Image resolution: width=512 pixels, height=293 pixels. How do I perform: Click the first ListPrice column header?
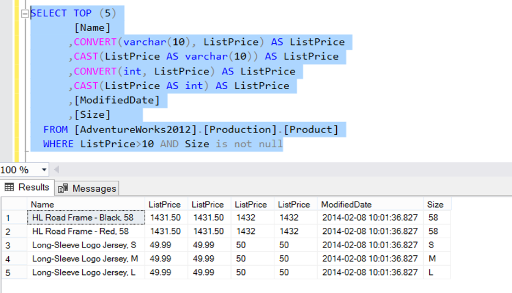coord(166,204)
